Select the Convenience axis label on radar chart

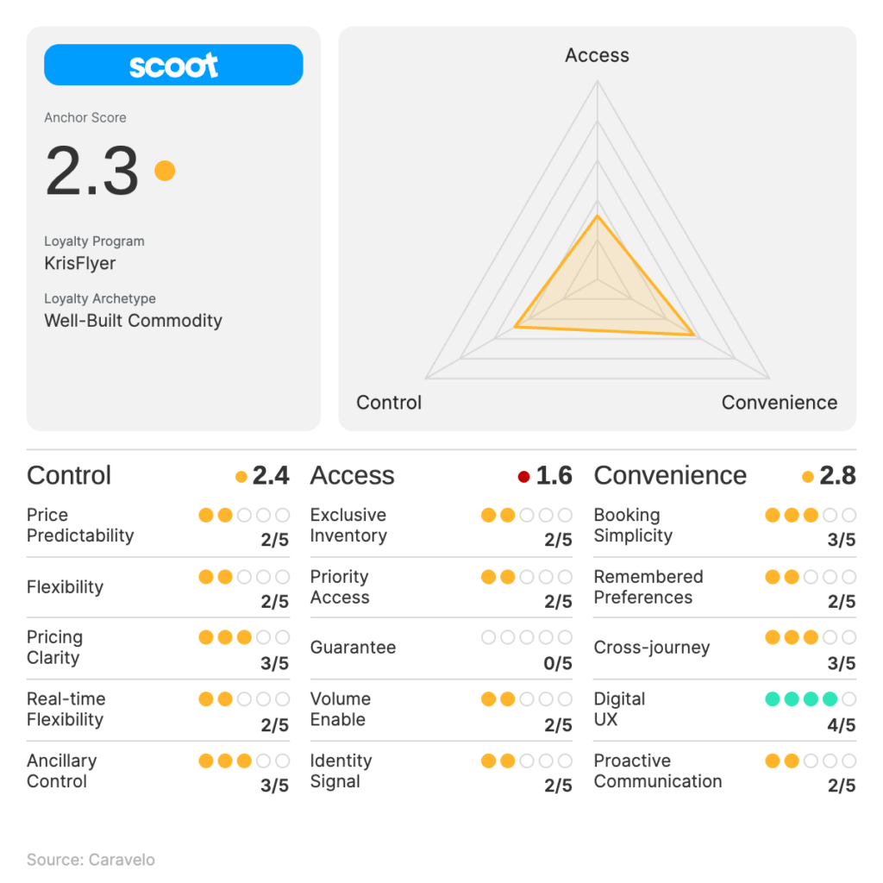coord(780,403)
